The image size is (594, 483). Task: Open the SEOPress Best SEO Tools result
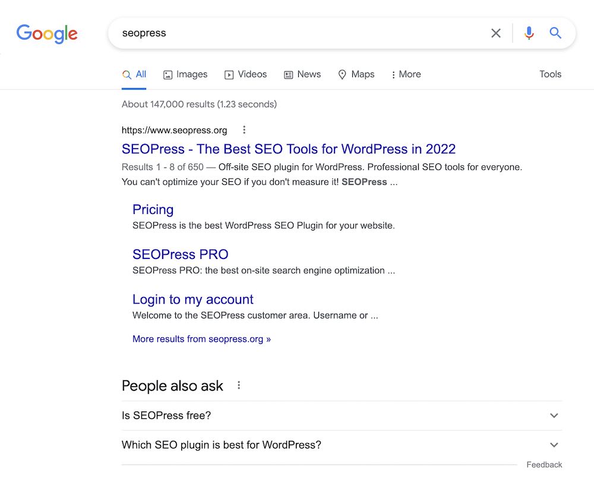tap(288, 149)
